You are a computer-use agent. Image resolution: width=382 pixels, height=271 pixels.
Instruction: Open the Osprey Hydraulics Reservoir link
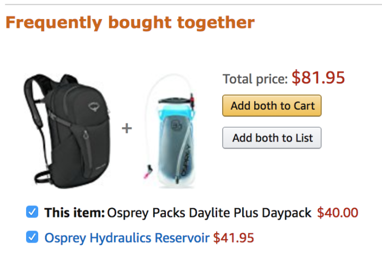(x=127, y=238)
